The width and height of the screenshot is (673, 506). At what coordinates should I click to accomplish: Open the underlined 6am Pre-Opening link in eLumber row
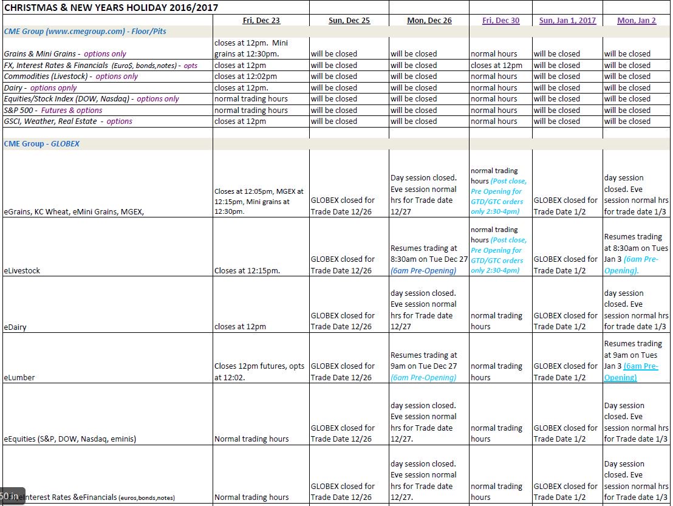(630, 372)
